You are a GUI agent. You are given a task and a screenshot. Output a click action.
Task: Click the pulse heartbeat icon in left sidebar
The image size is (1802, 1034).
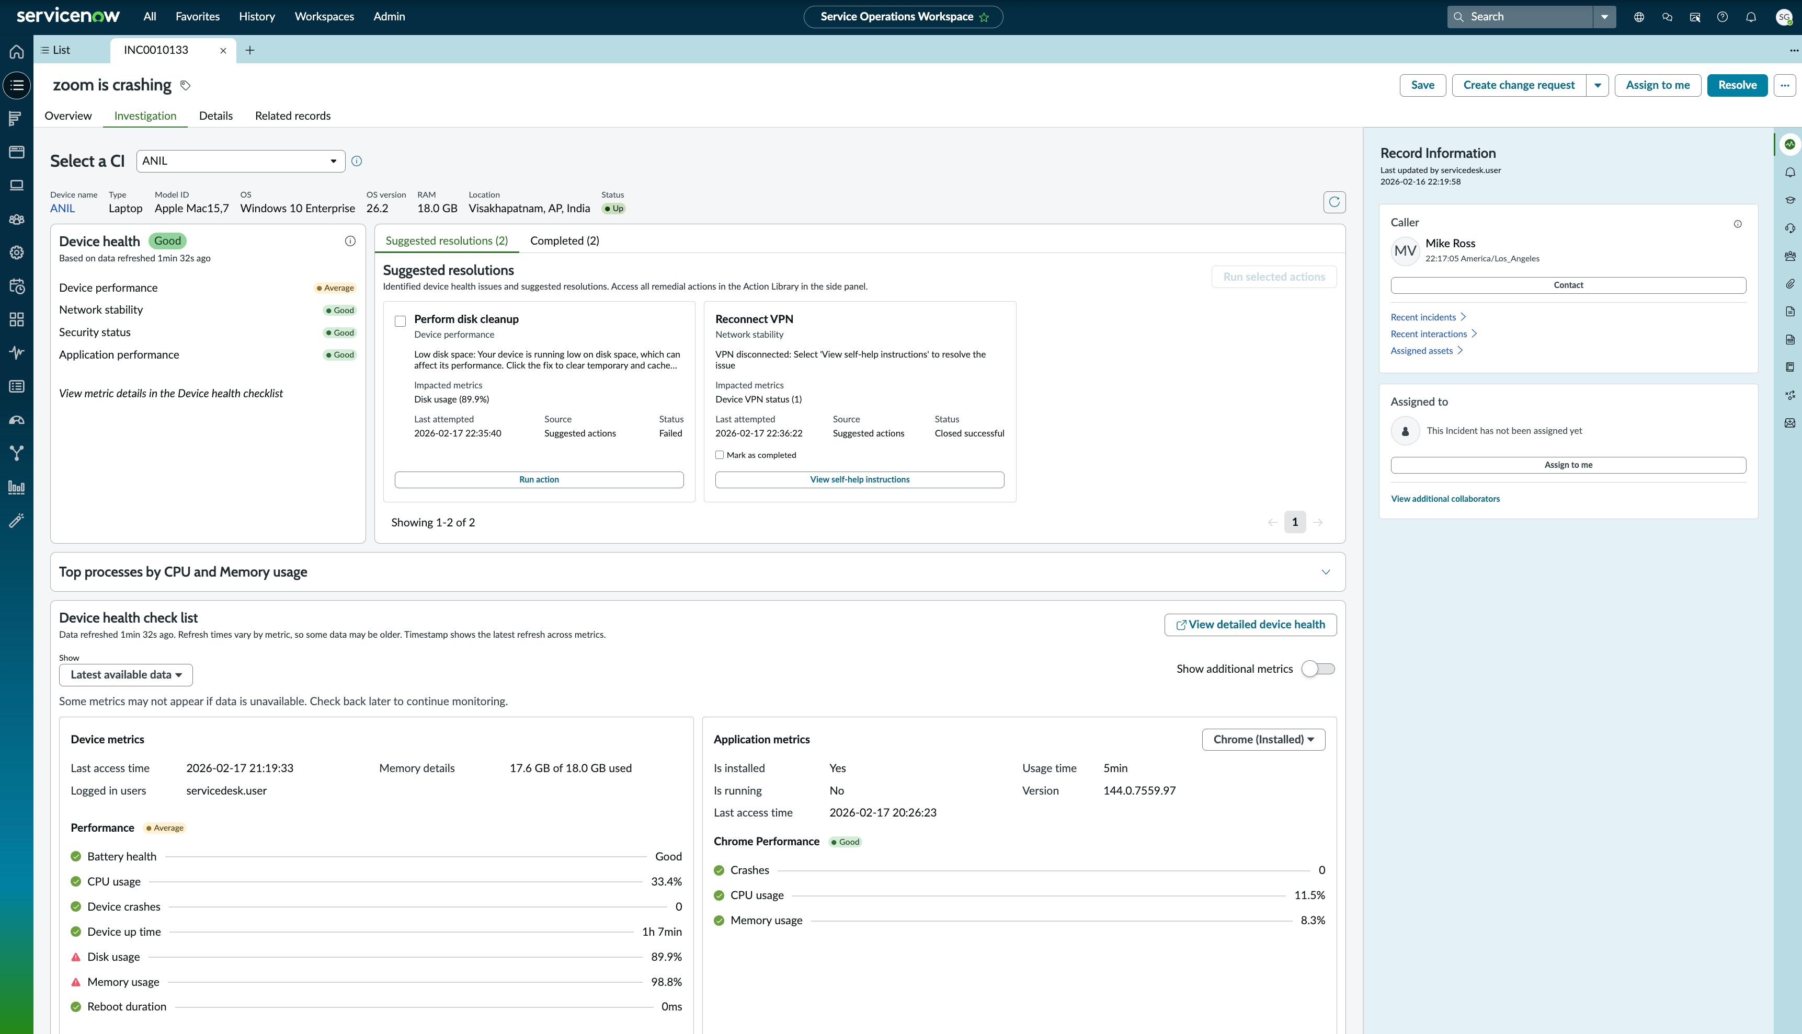pos(16,353)
